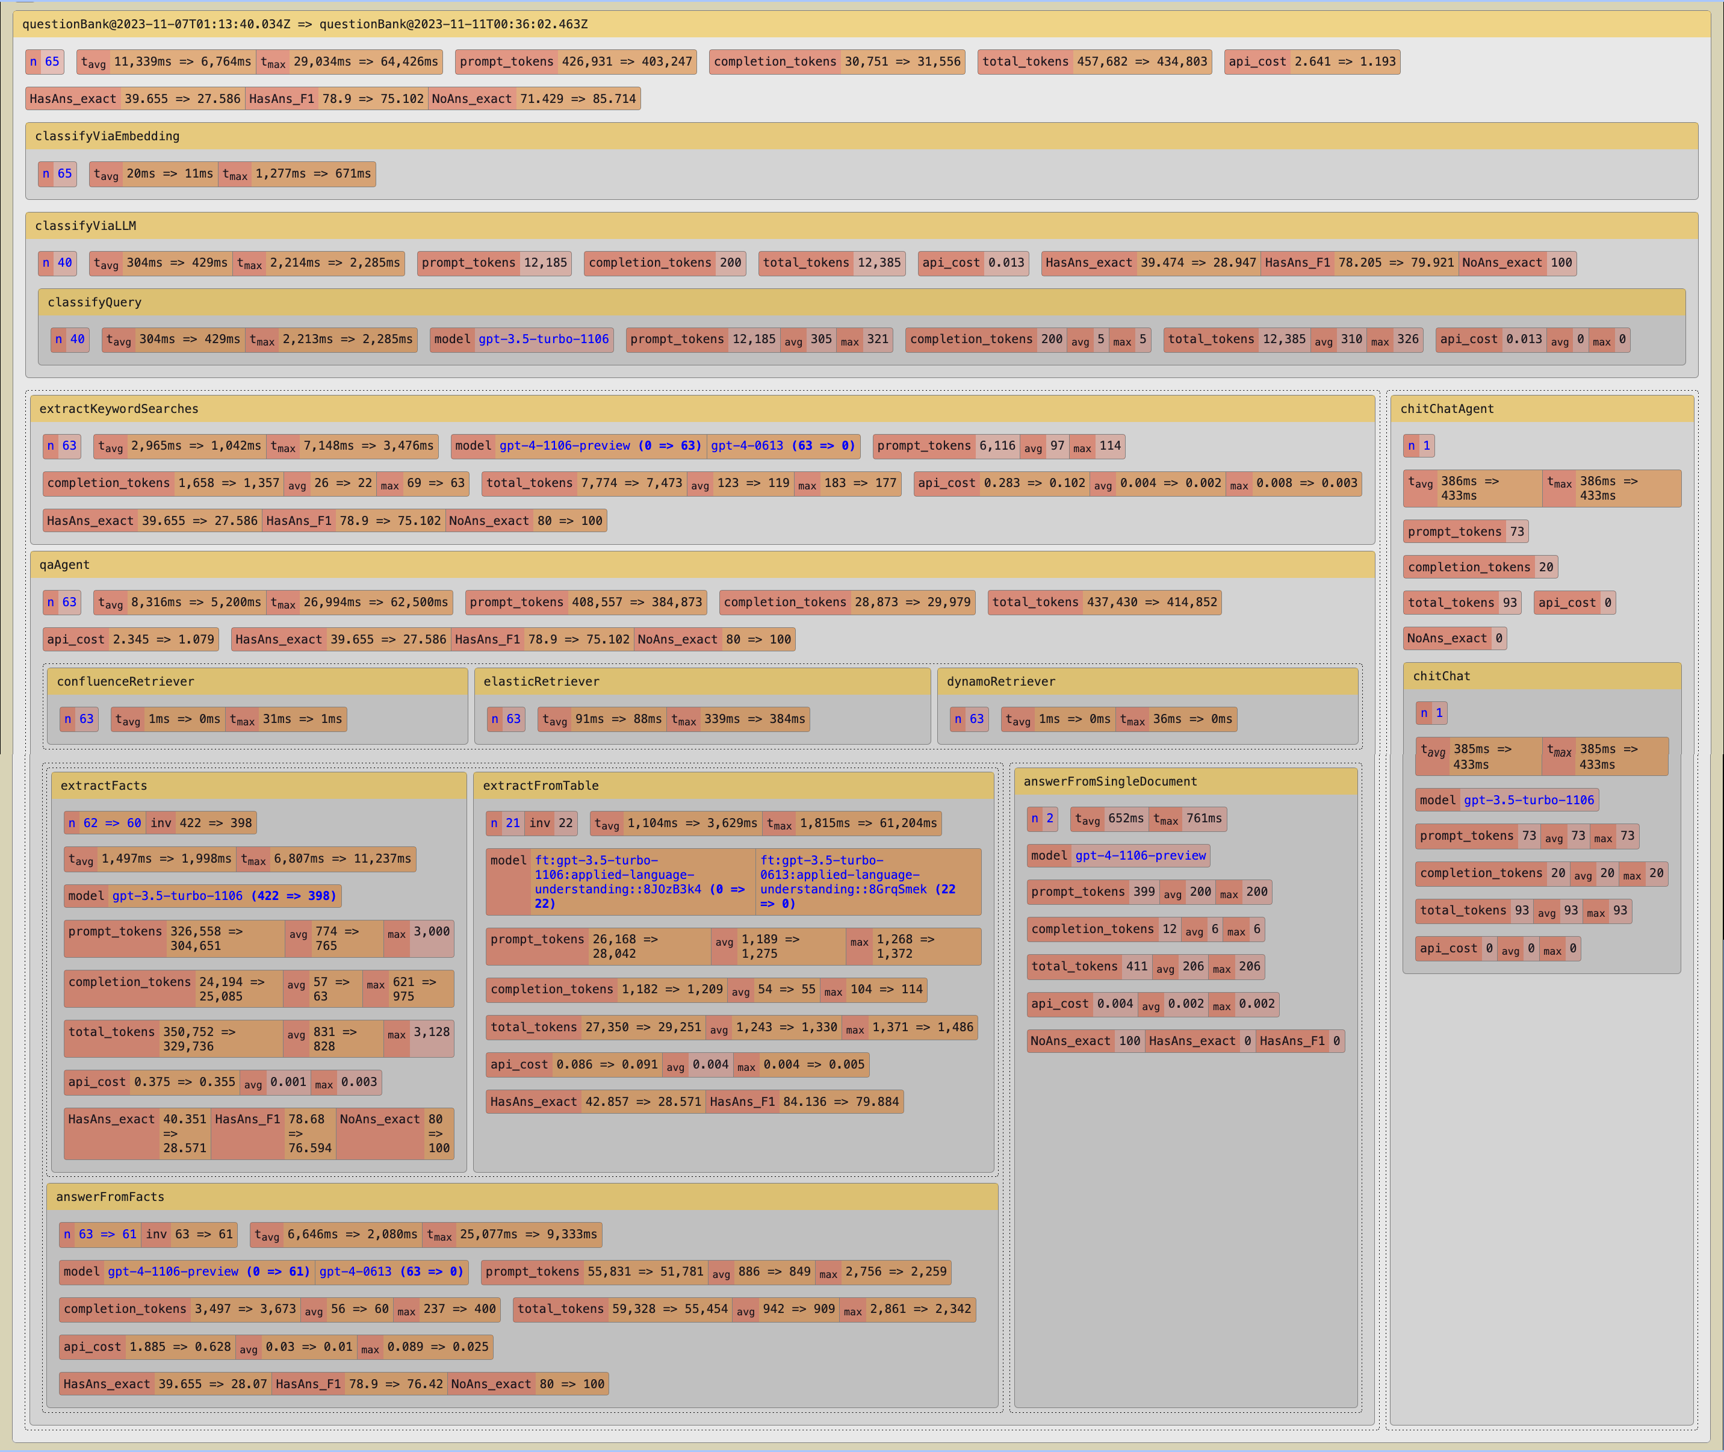Click the dynamoRetriever panel header
Screen dimensions: 1724x1452
point(1000,683)
